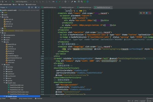Viewport: 153px width, 102px height.
Task: Open the CheckStyle tool window
Action: [x=13, y=98]
